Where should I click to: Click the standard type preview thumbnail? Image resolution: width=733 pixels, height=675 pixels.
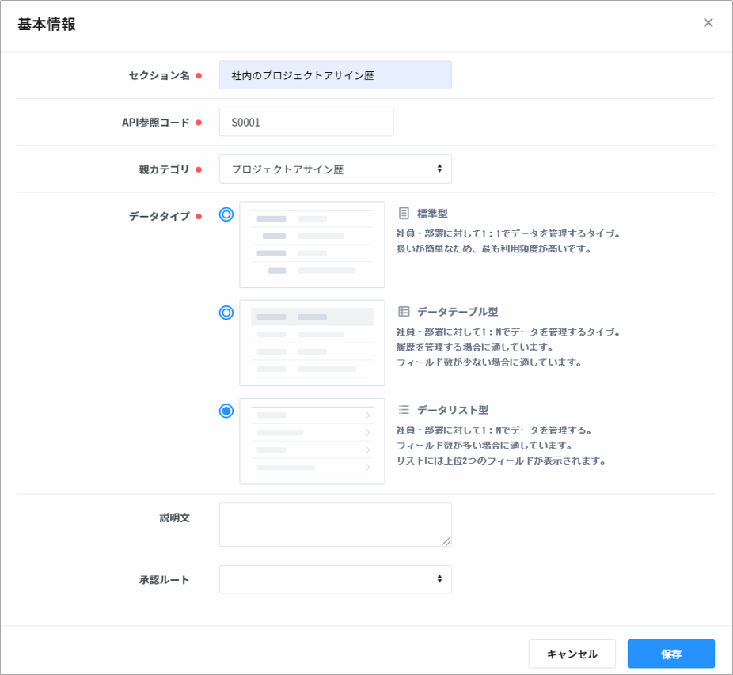point(312,245)
